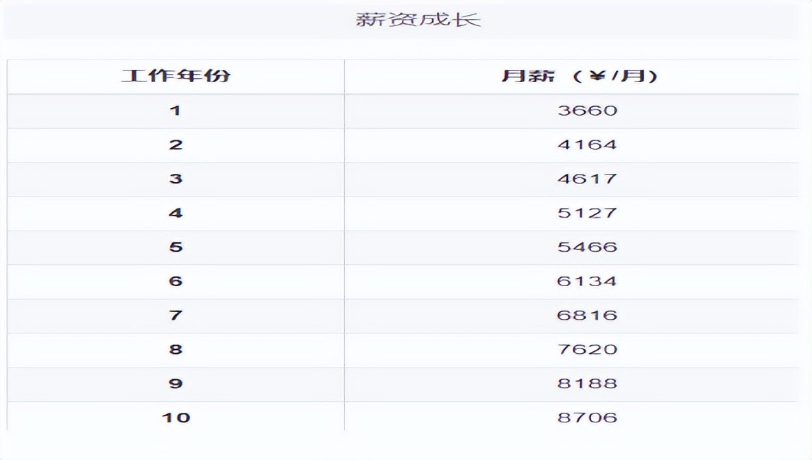Viewport: 812px width, 460px height.
Task: Select the salary value 8188
Action: tap(587, 384)
